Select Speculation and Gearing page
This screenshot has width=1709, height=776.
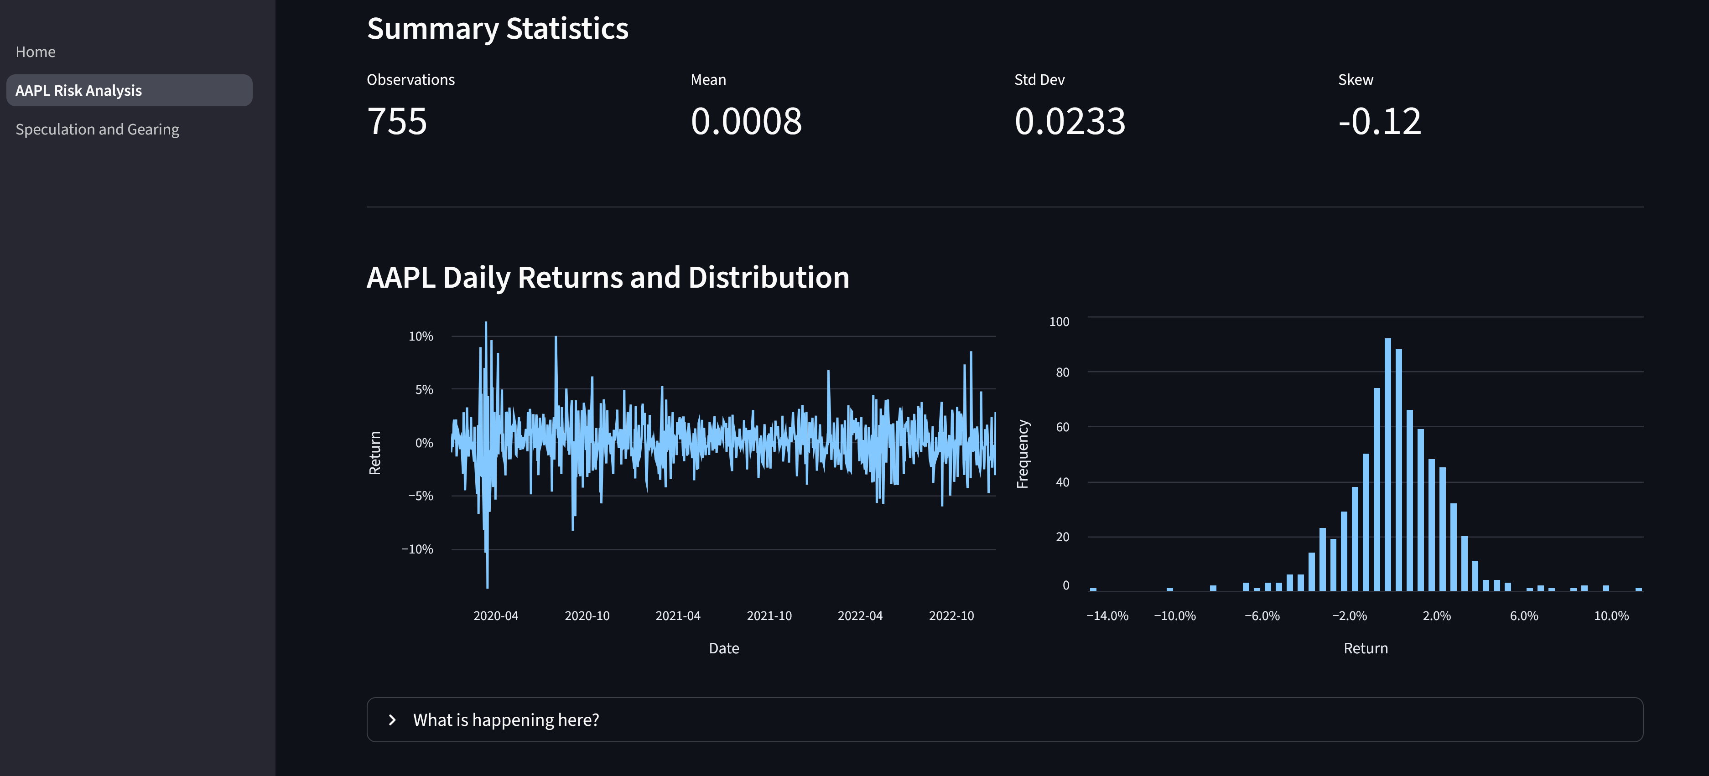(98, 129)
